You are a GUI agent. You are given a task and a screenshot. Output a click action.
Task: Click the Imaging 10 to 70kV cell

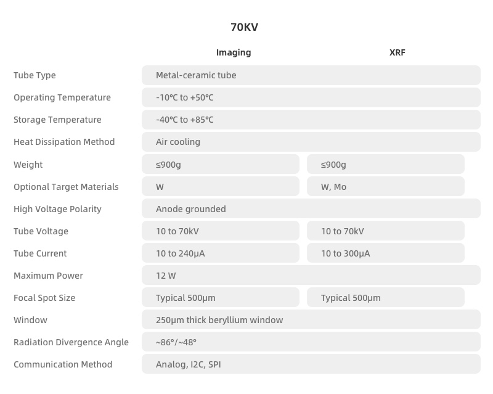(220, 231)
